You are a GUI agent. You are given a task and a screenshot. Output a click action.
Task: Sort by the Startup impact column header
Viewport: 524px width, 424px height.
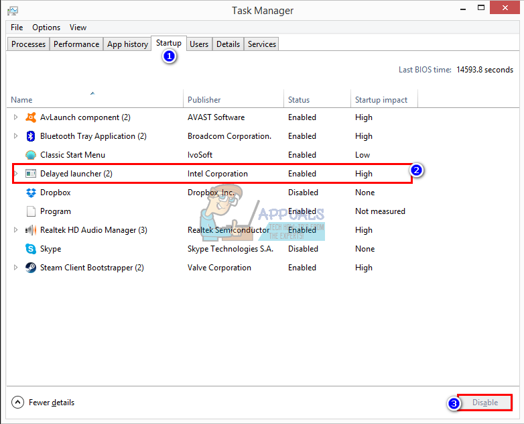385,99
